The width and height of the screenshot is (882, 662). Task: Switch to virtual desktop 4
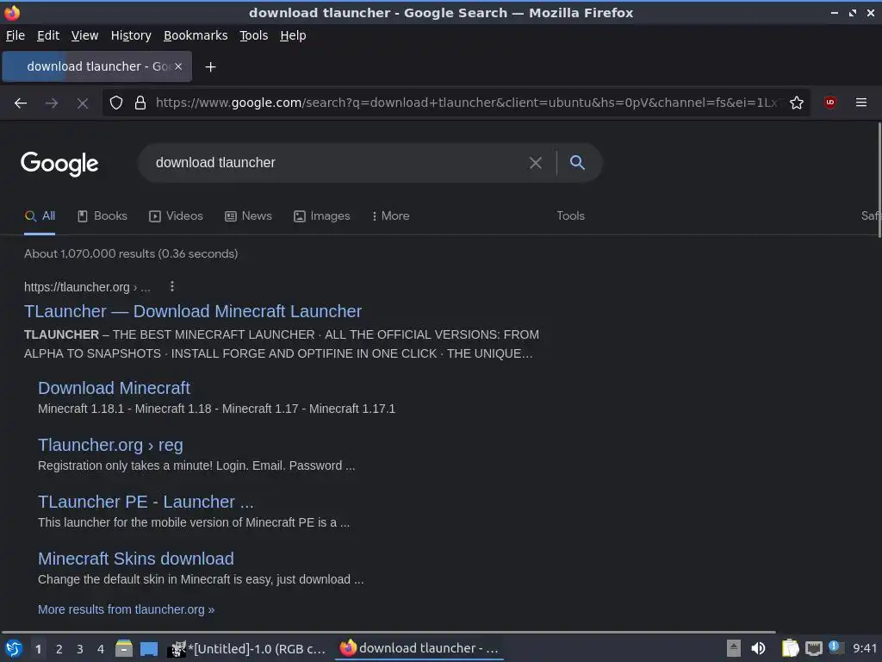pyautogui.click(x=101, y=649)
